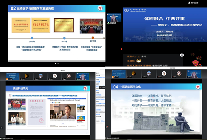Select dark round avatar participant in left strip
The image size is (207, 140).
tap(27, 76)
